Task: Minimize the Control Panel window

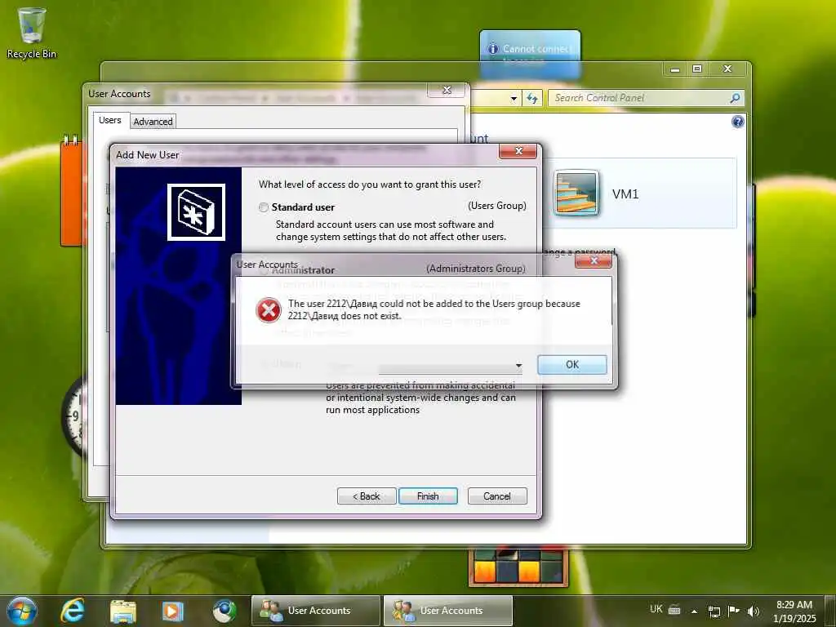Action: point(675,69)
